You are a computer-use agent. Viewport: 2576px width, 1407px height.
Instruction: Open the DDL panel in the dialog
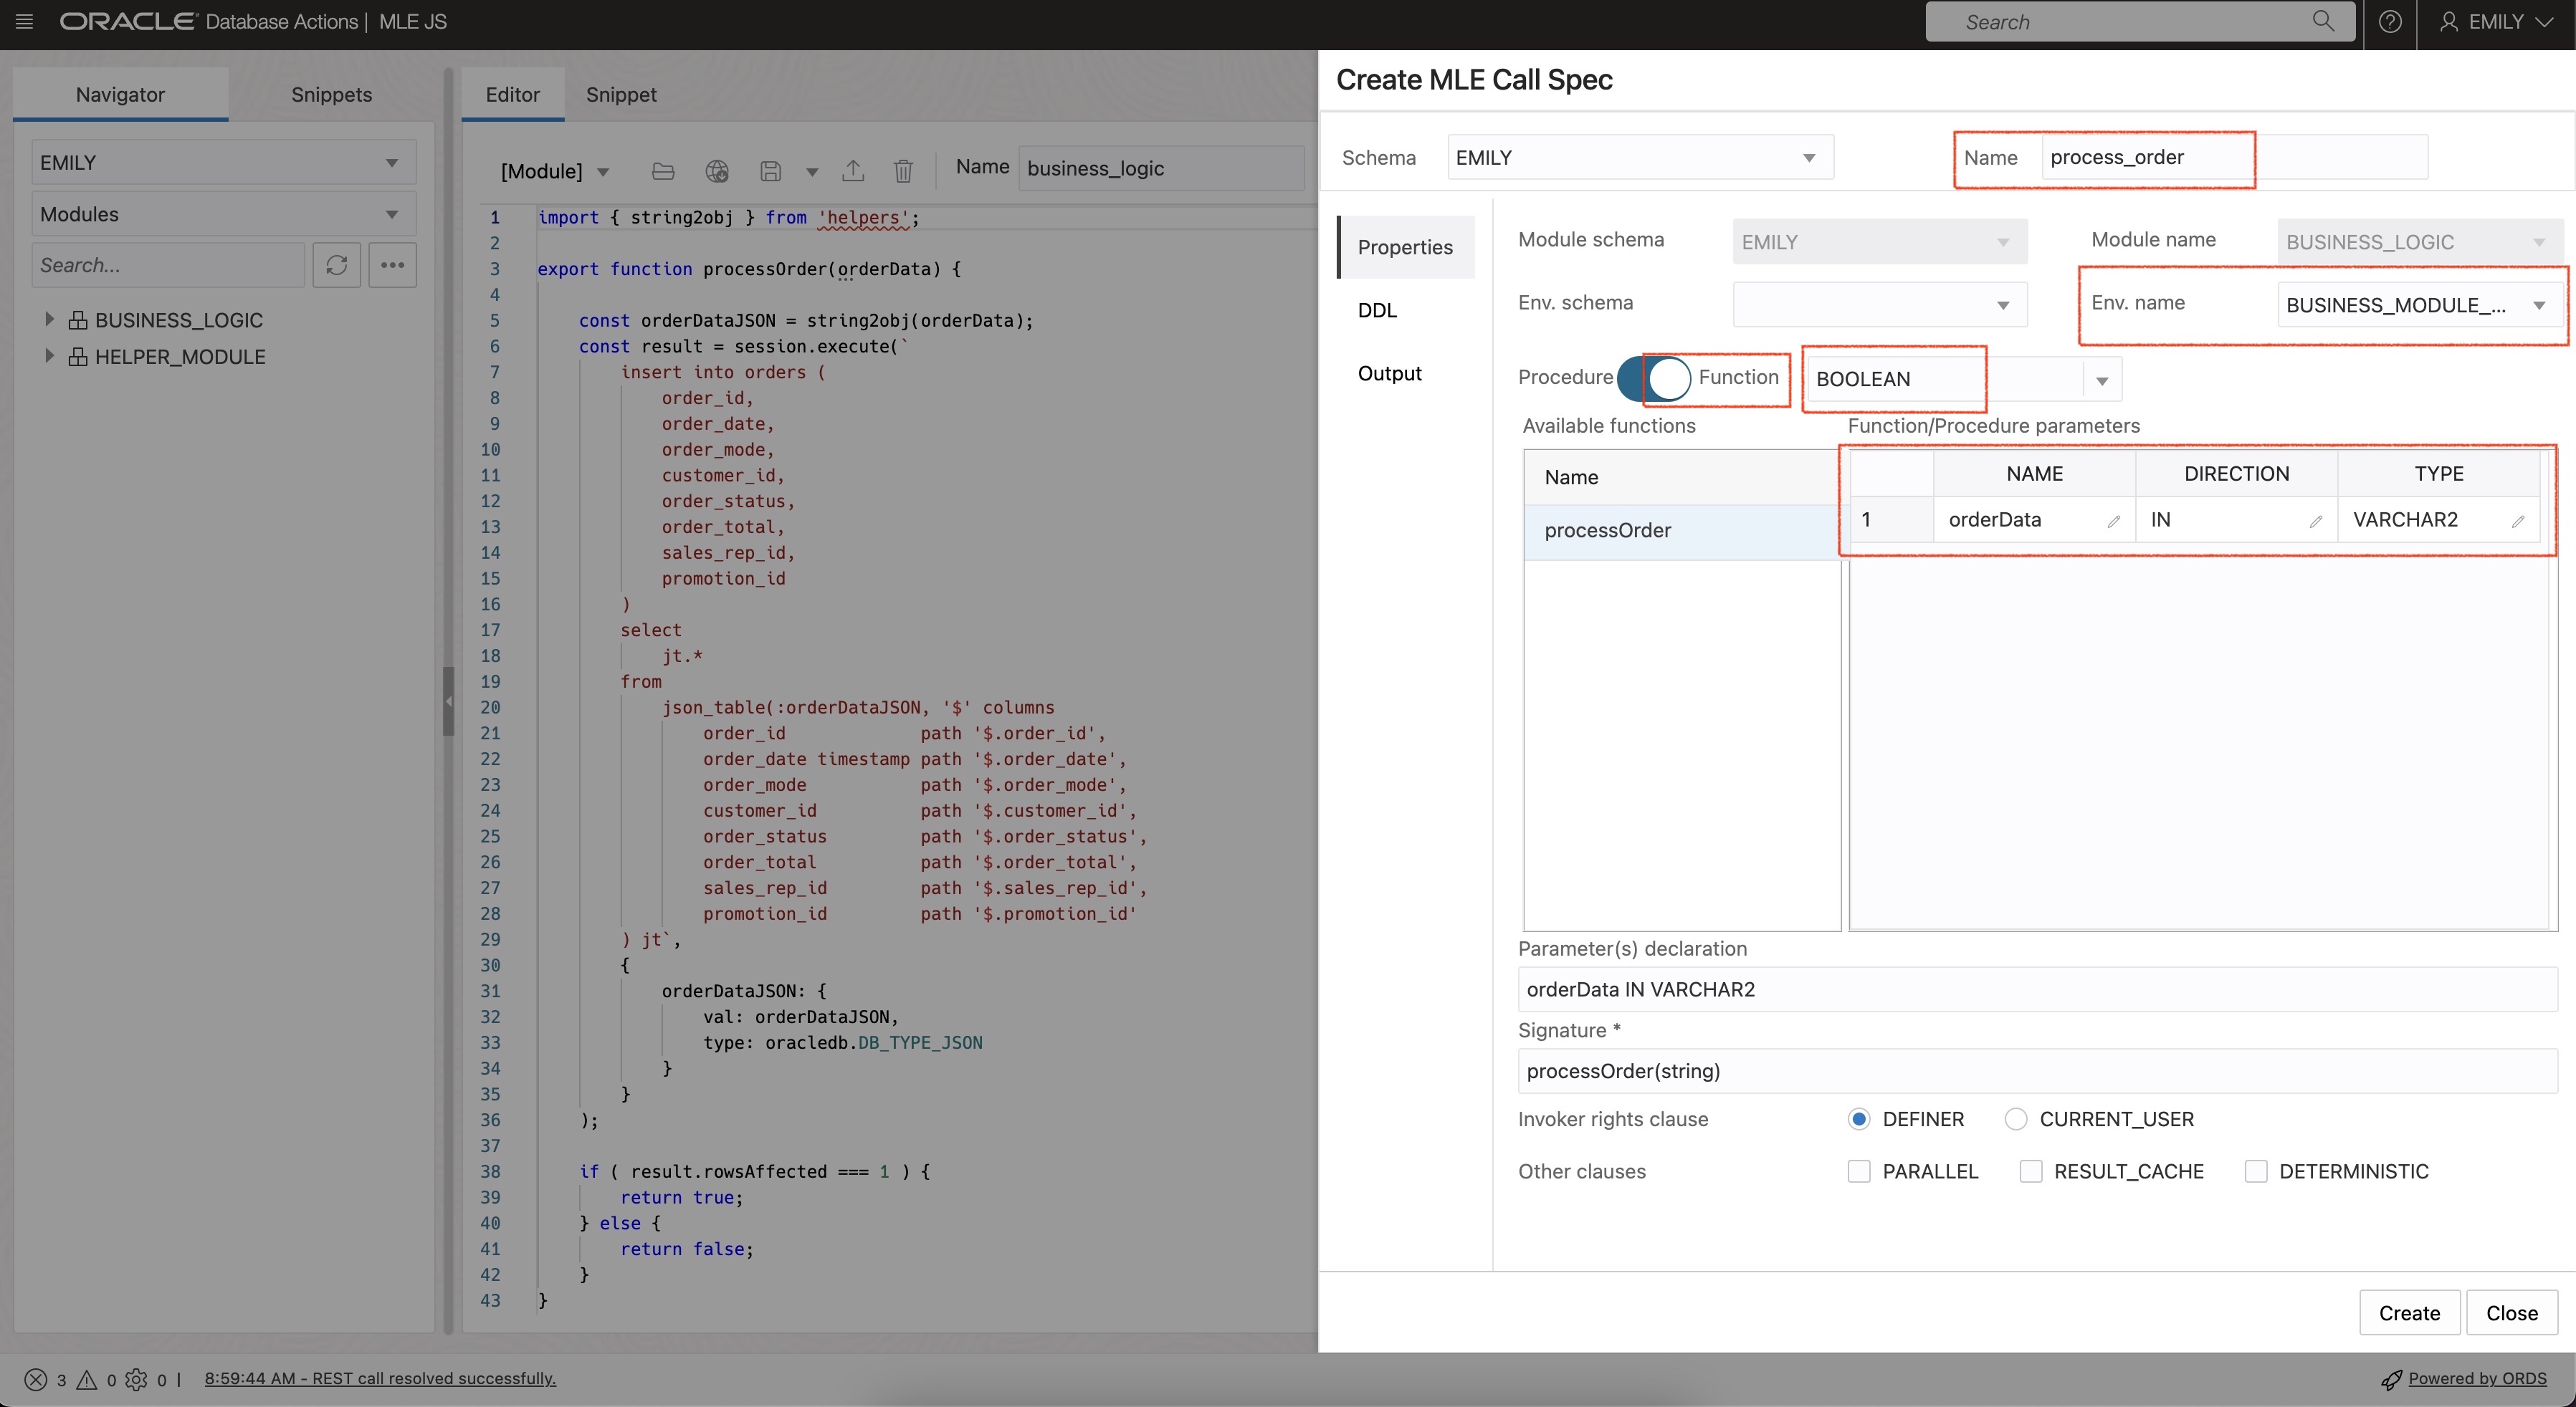point(1377,311)
